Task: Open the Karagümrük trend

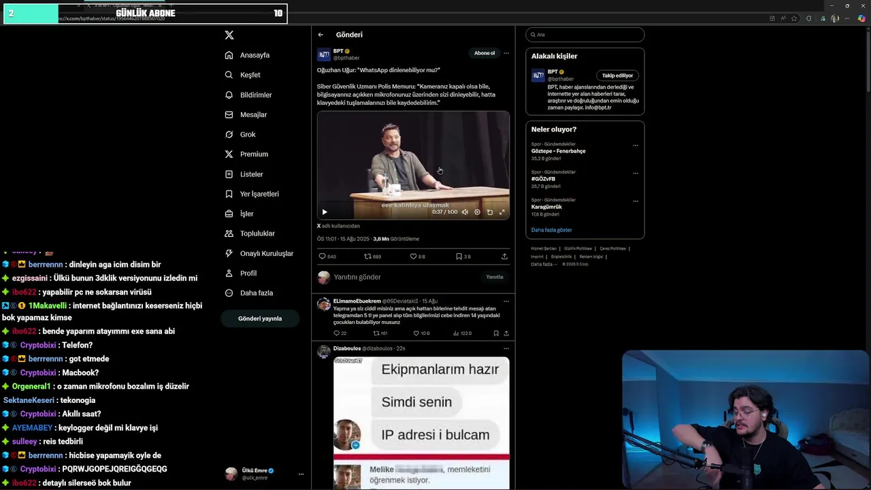Action: pos(546,207)
